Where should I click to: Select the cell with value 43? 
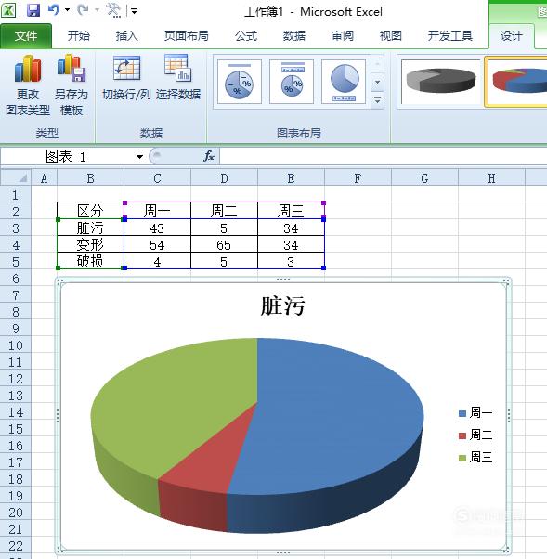point(157,227)
